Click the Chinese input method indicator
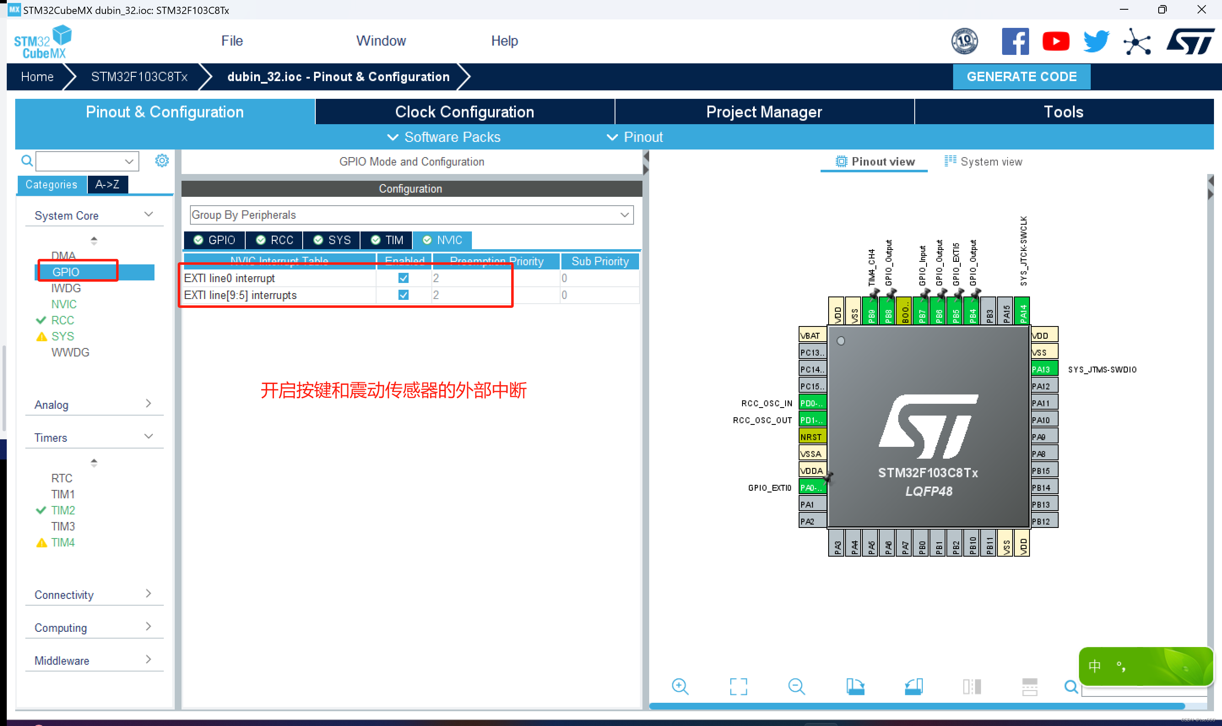This screenshot has width=1222, height=726. click(x=1095, y=666)
